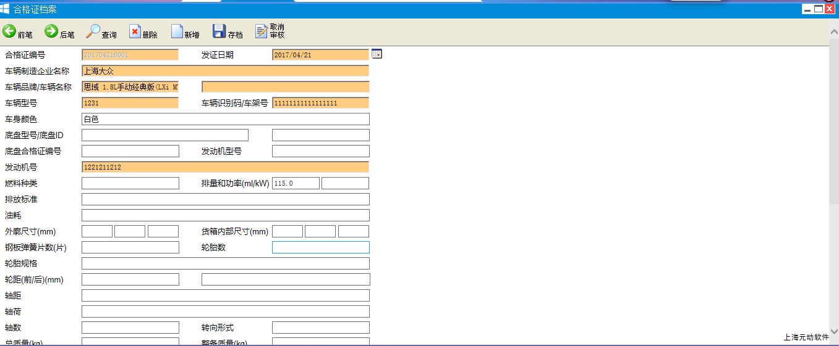Viewport: 839px width, 346px height.
Task: Click the 发动机型号 input field
Action: point(320,151)
